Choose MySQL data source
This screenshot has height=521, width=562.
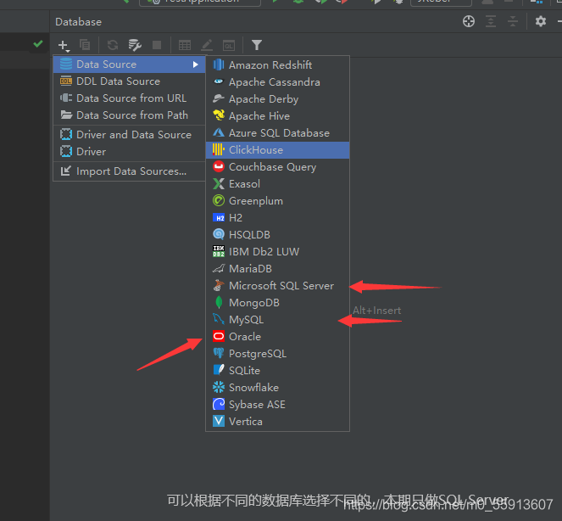tap(278, 320)
